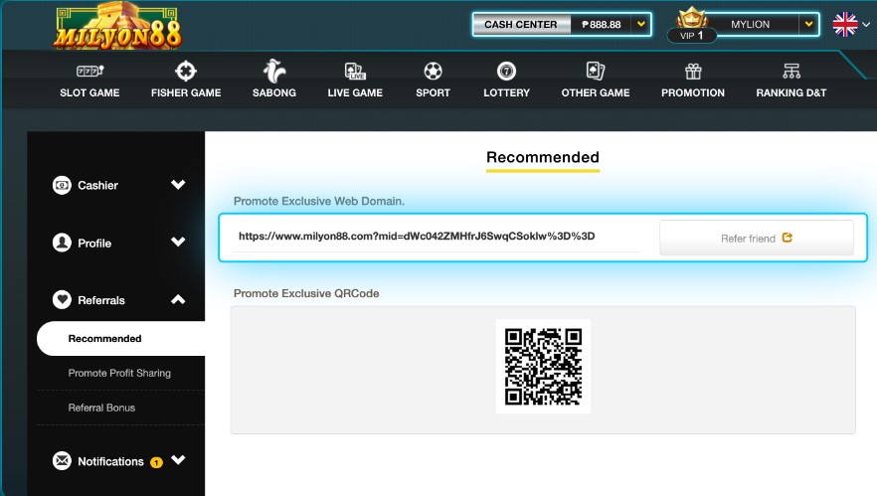Click the Cashier money icon
877x496 pixels.
62,185
